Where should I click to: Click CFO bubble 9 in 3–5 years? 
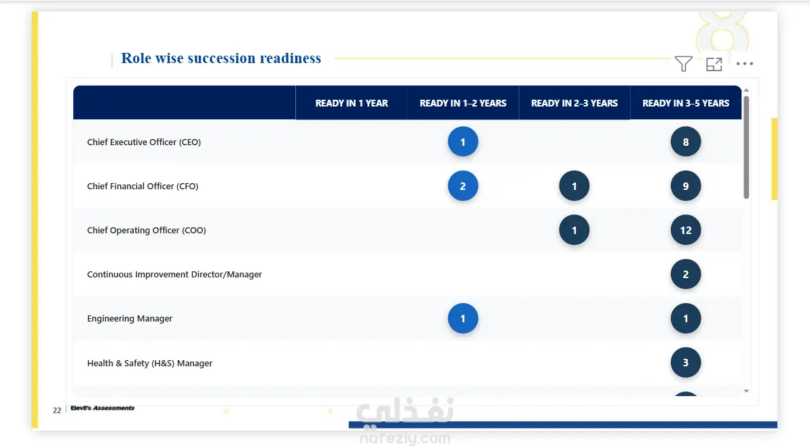coord(686,186)
